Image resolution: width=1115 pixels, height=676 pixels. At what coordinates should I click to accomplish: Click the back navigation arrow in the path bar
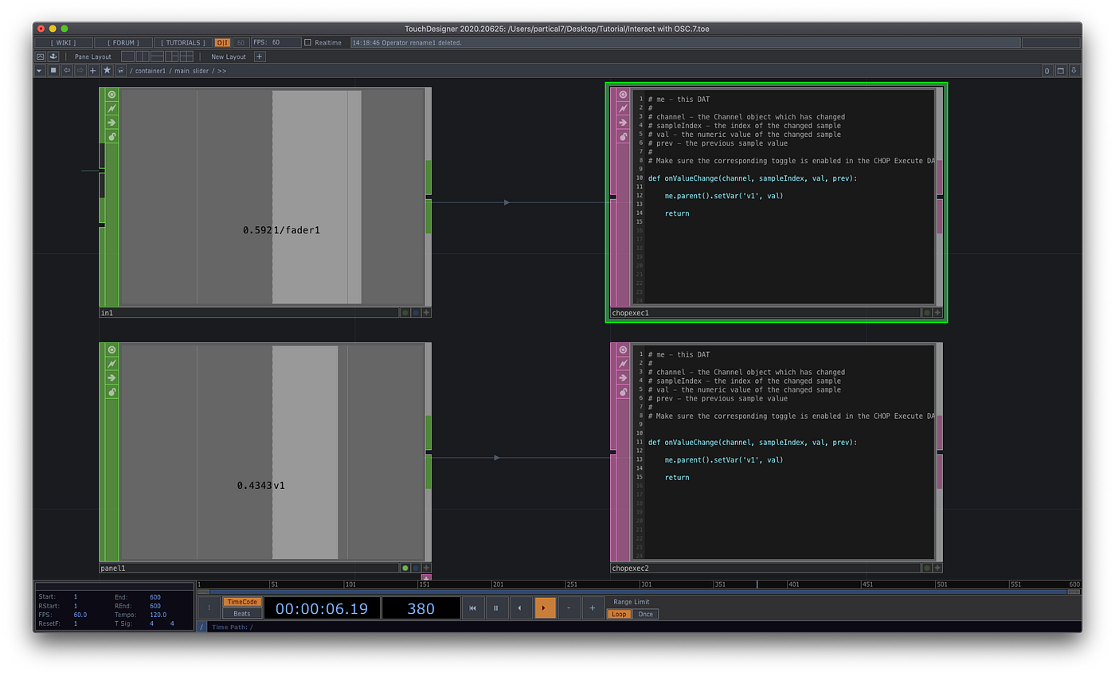pos(66,70)
